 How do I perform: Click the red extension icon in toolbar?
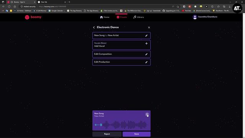tap(190, 7)
